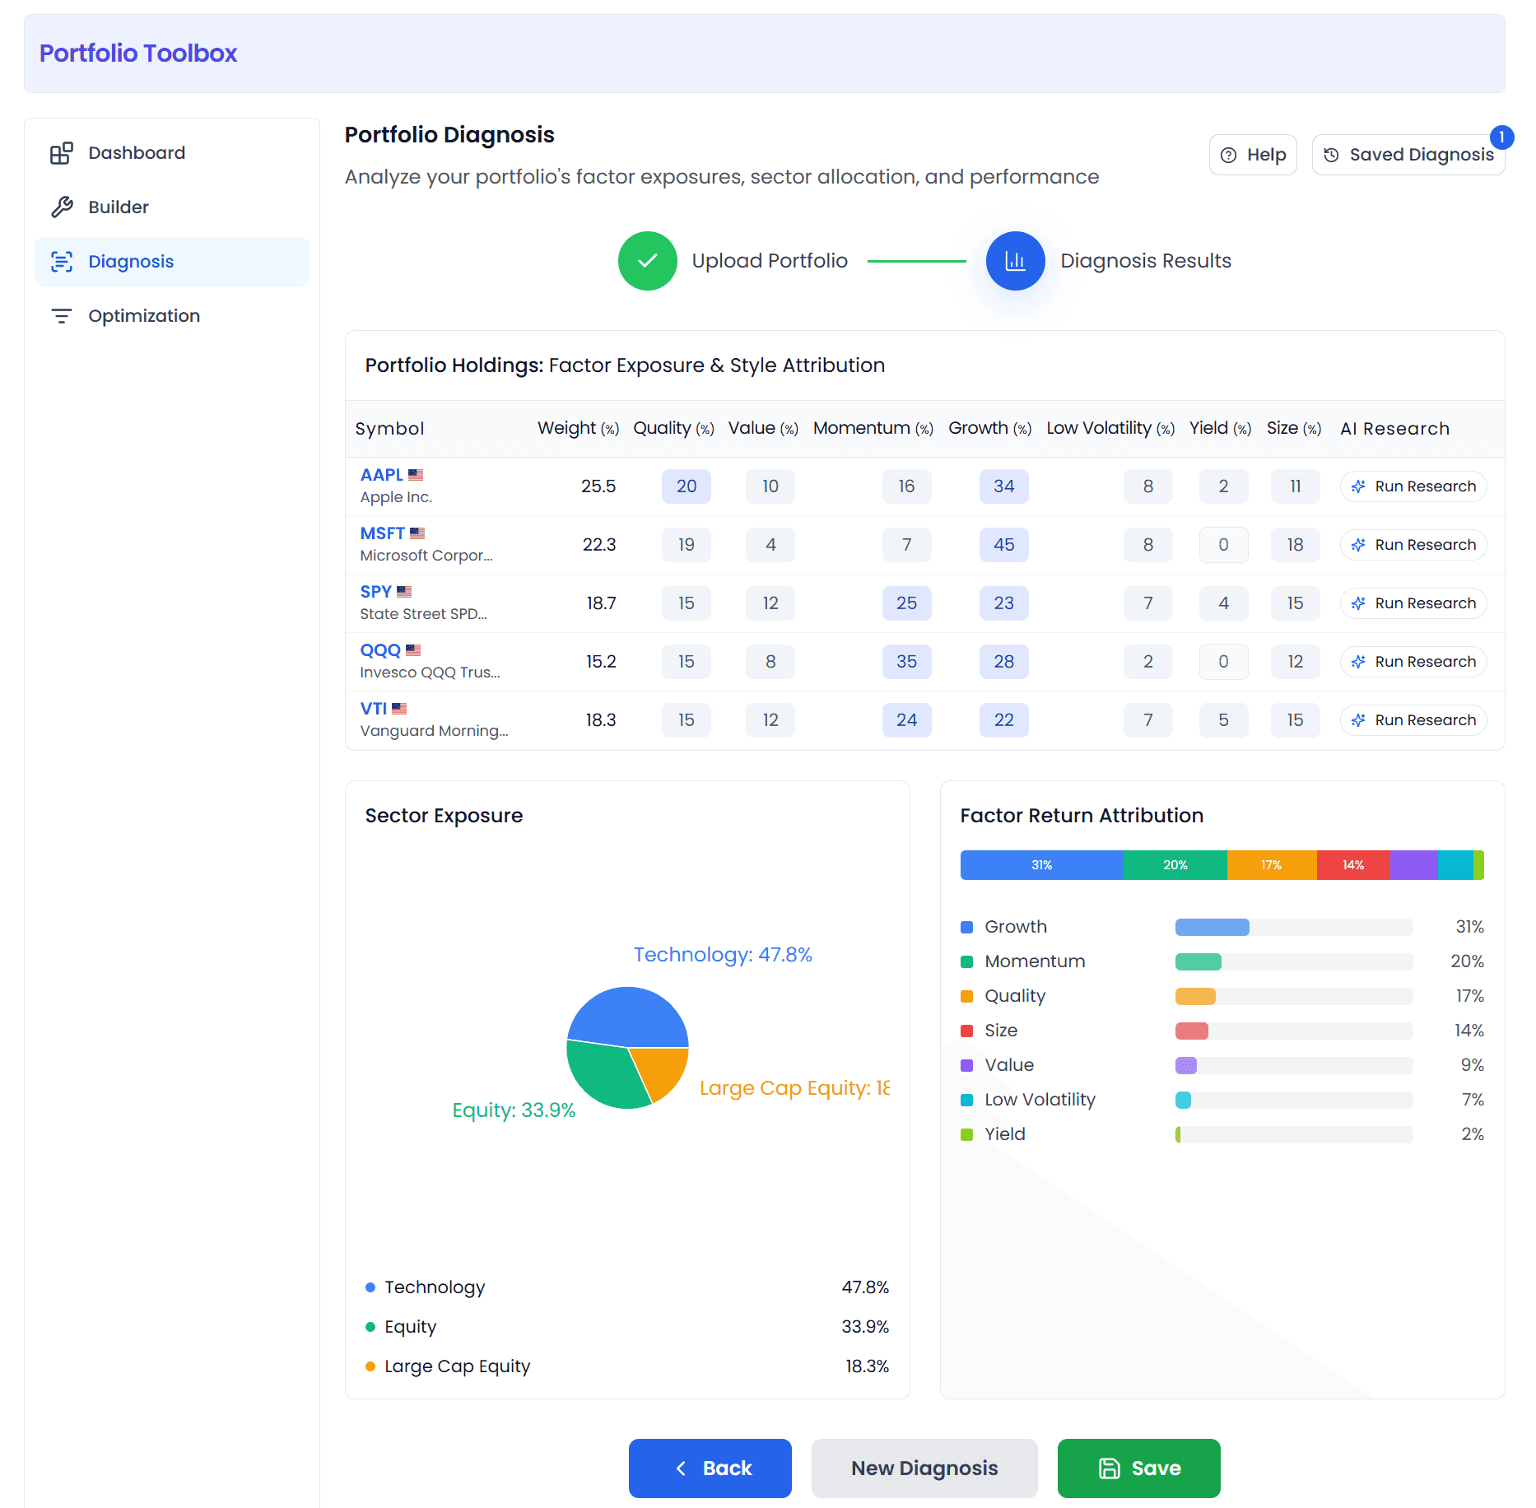Click the Builder wrench icon
Image resolution: width=1536 pixels, height=1508 pixels.
coord(62,207)
